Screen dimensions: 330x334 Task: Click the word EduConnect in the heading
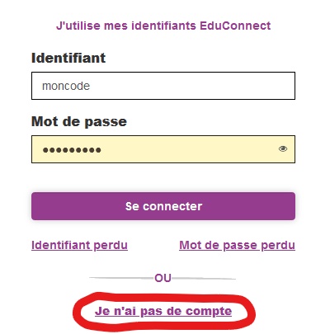[235, 26]
